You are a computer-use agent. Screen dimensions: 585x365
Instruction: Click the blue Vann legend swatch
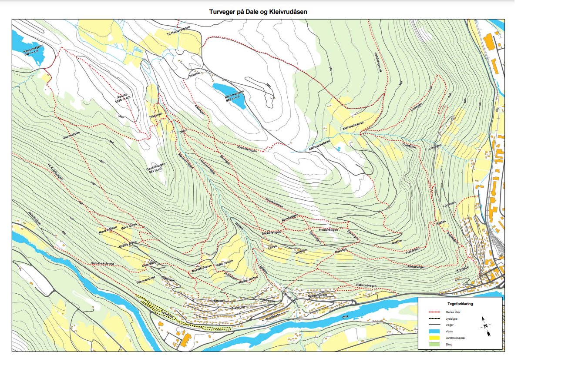tap(435, 332)
